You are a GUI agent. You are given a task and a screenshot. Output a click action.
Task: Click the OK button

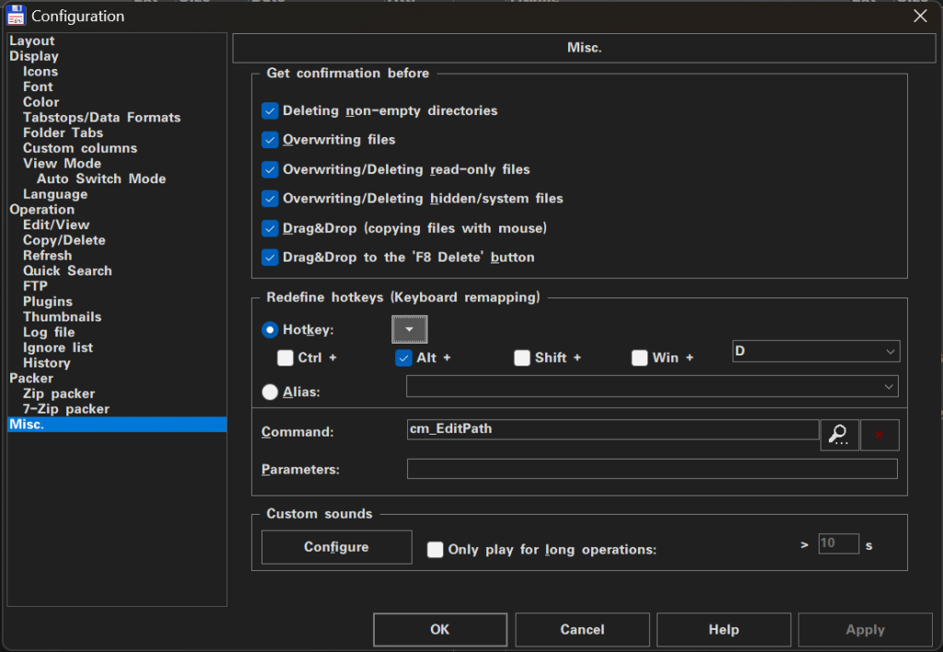point(440,630)
